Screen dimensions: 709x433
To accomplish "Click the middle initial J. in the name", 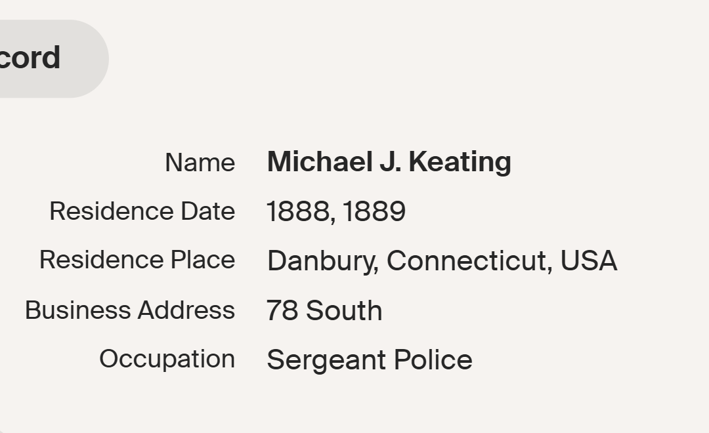I will [390, 162].
